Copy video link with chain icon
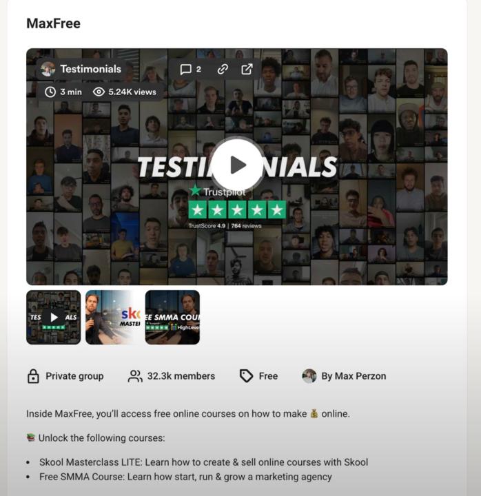Viewport: 481px width, 496px height. pos(223,69)
